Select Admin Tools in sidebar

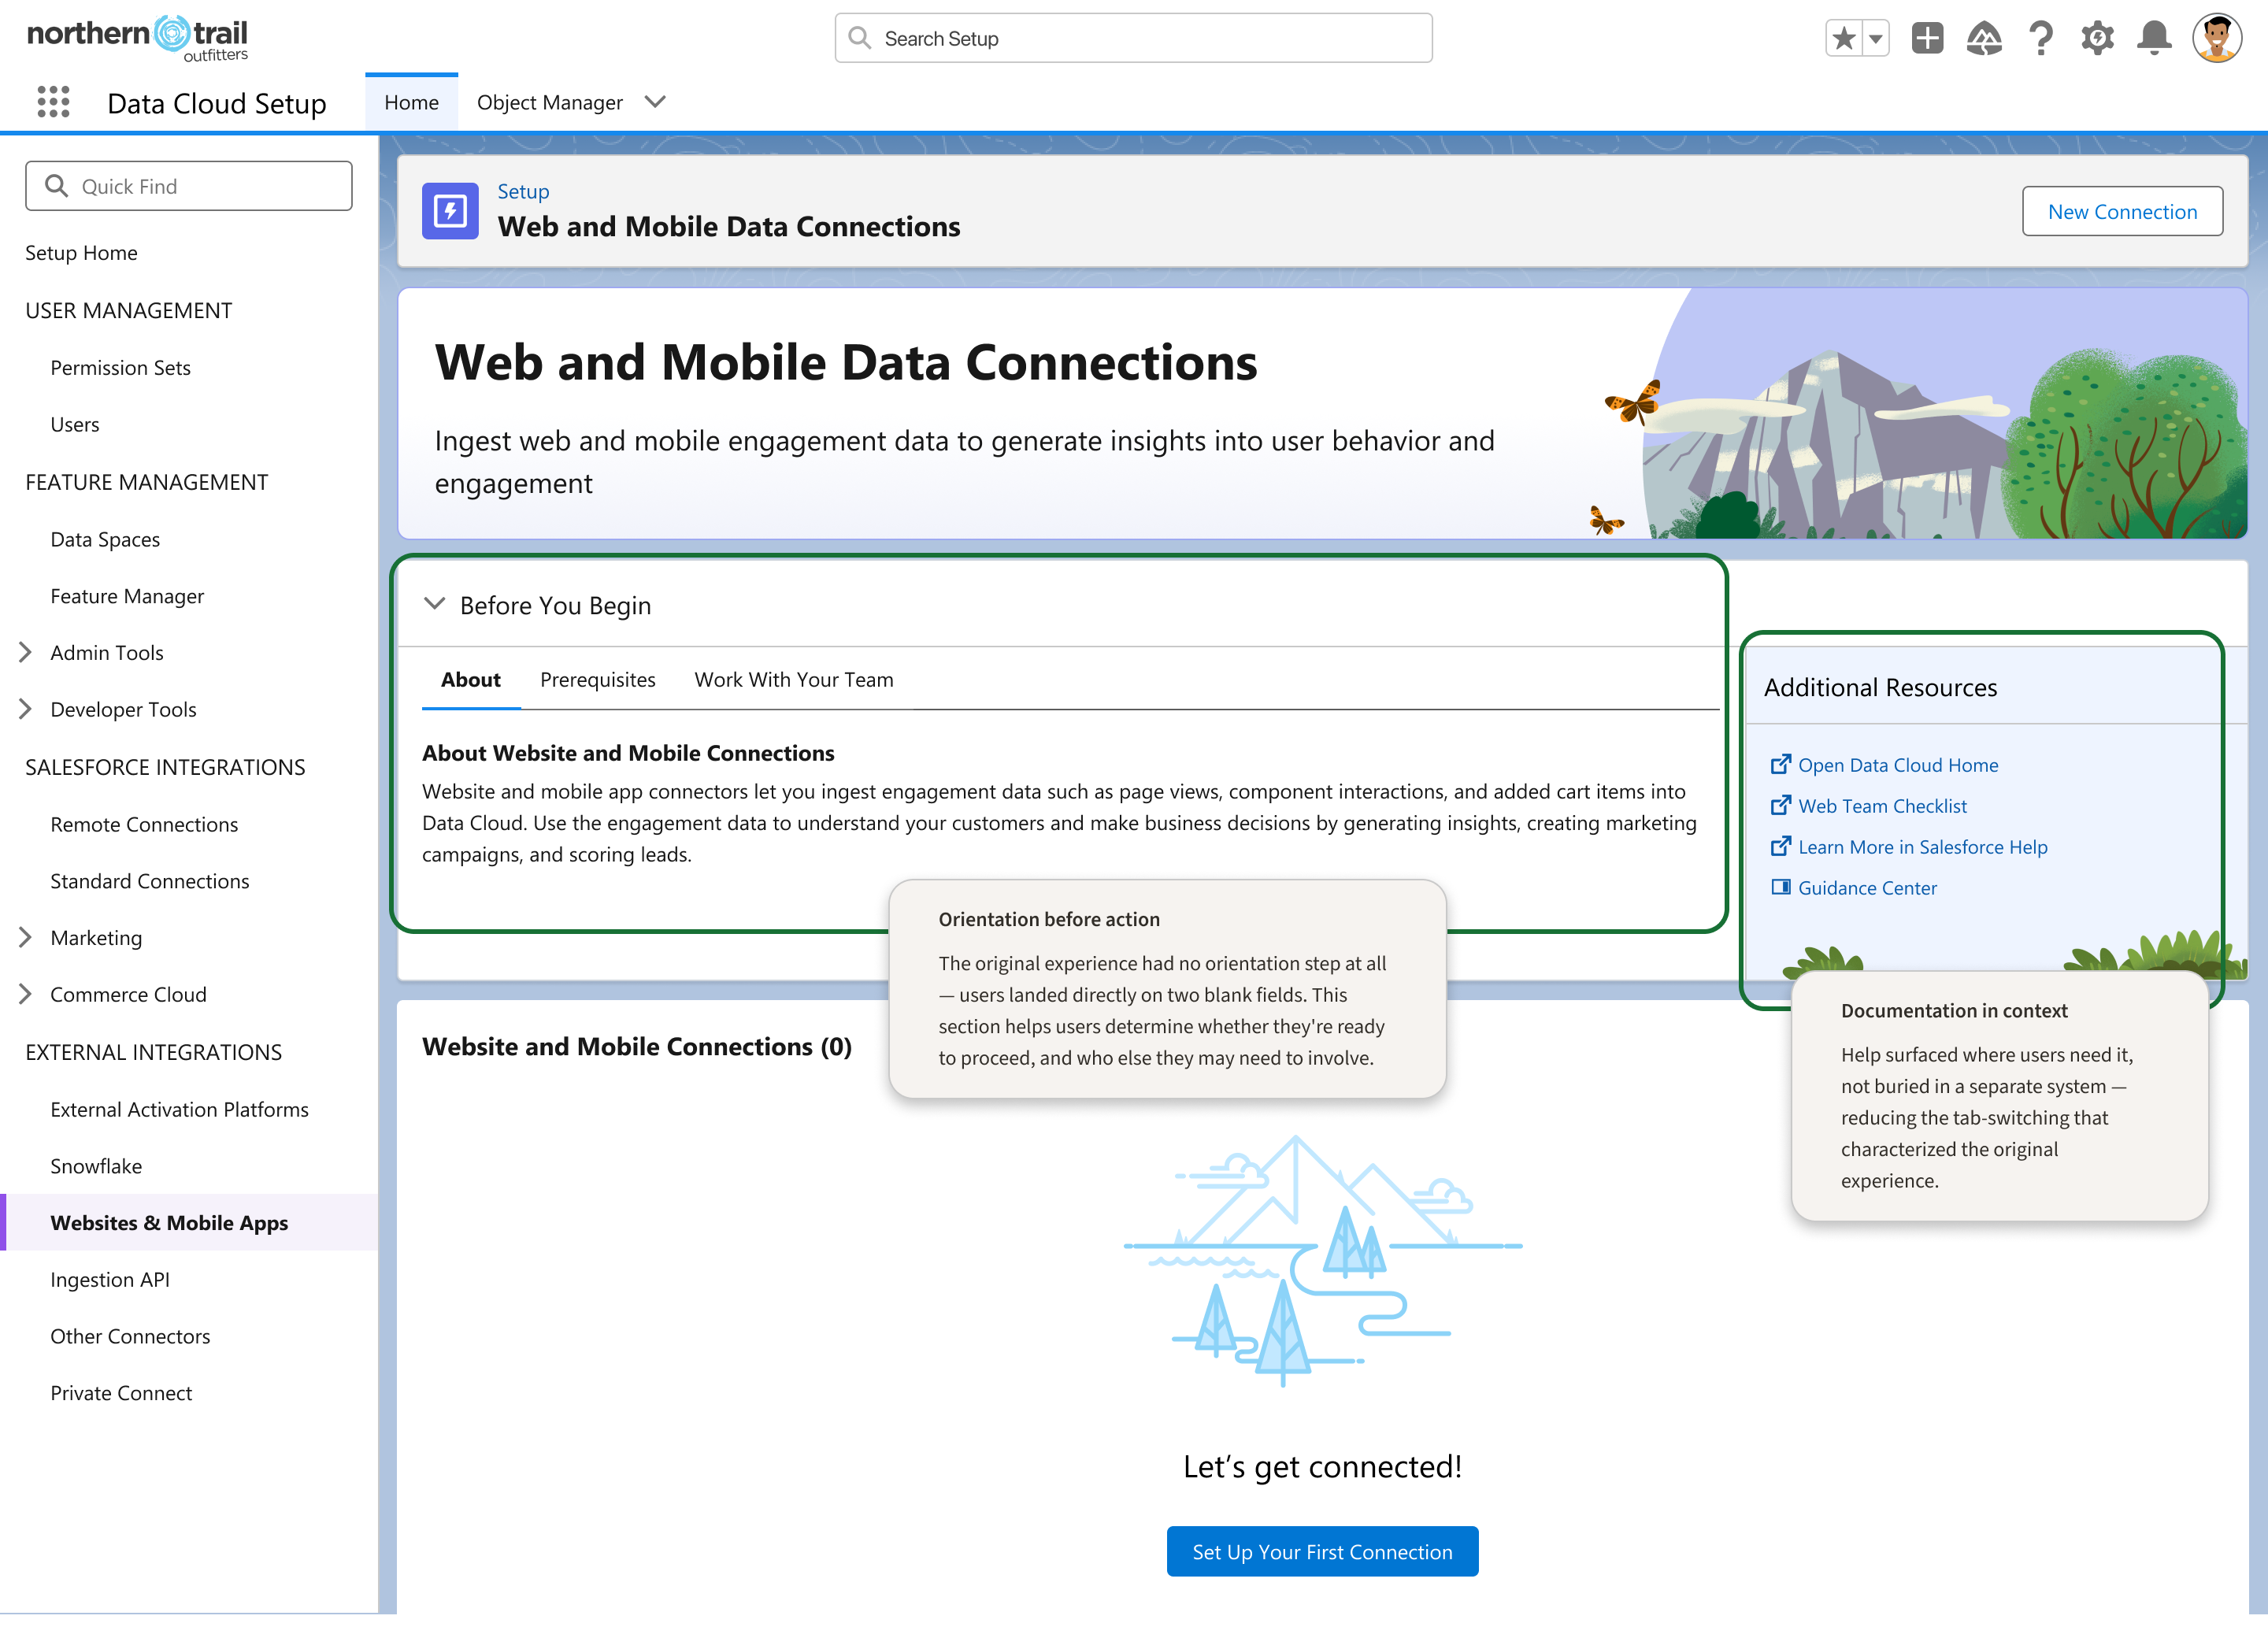pyautogui.click(x=107, y=653)
